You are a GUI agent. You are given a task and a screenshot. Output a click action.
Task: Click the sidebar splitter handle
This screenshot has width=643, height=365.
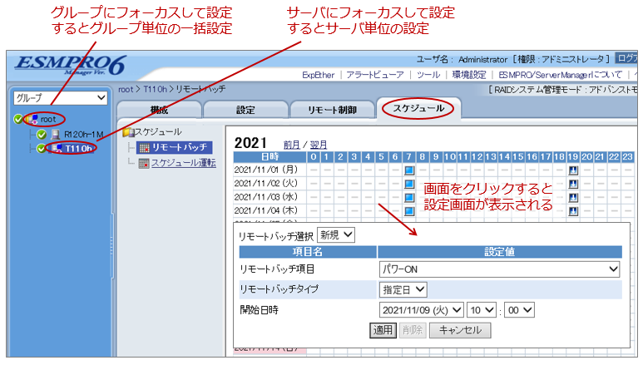click(x=111, y=246)
